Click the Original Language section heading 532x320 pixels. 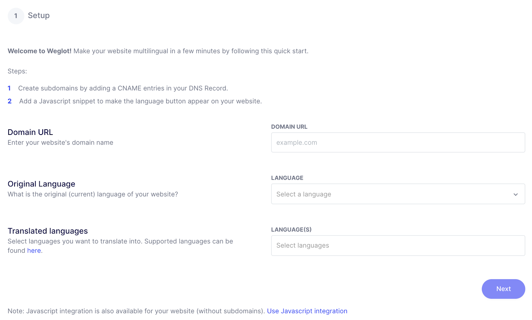(41, 184)
